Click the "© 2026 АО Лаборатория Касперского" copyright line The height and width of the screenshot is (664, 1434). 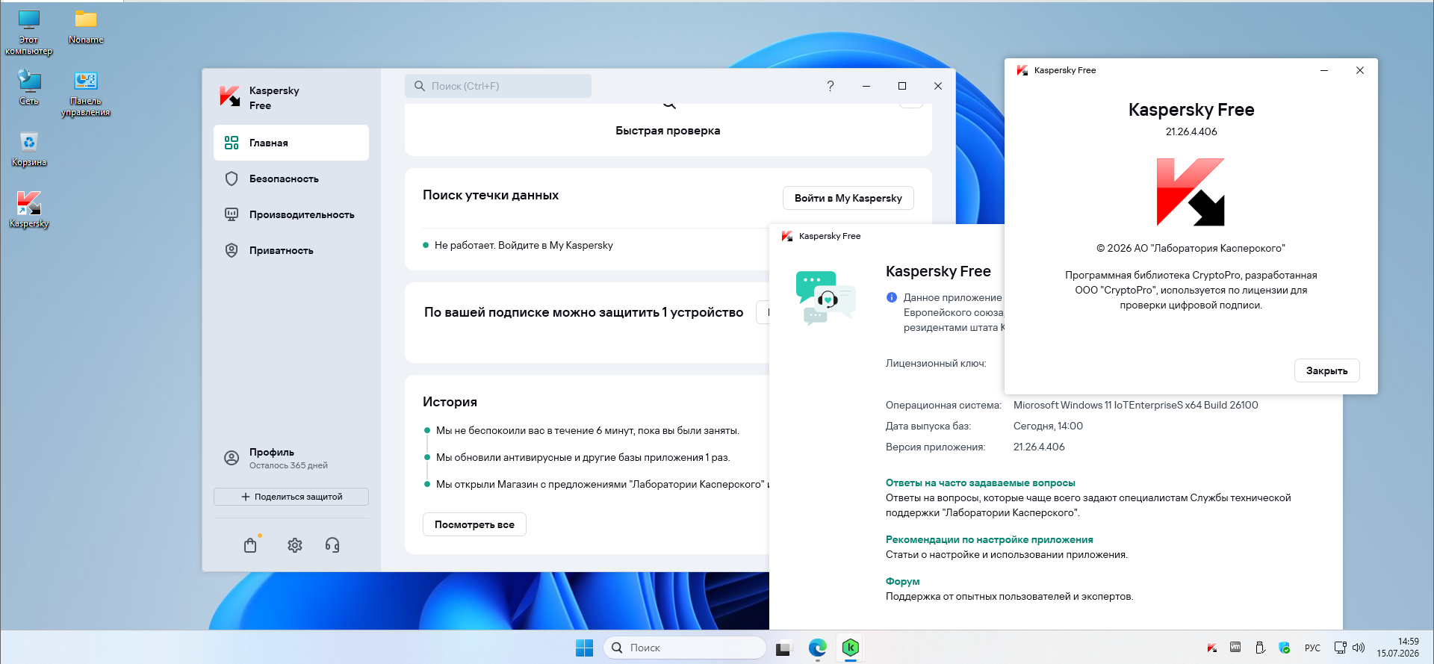pyautogui.click(x=1191, y=248)
